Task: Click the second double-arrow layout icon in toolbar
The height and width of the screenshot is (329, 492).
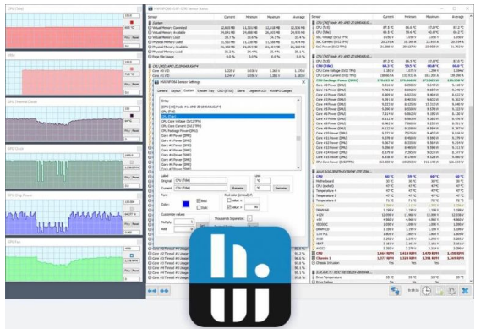Action: [x=164, y=291]
